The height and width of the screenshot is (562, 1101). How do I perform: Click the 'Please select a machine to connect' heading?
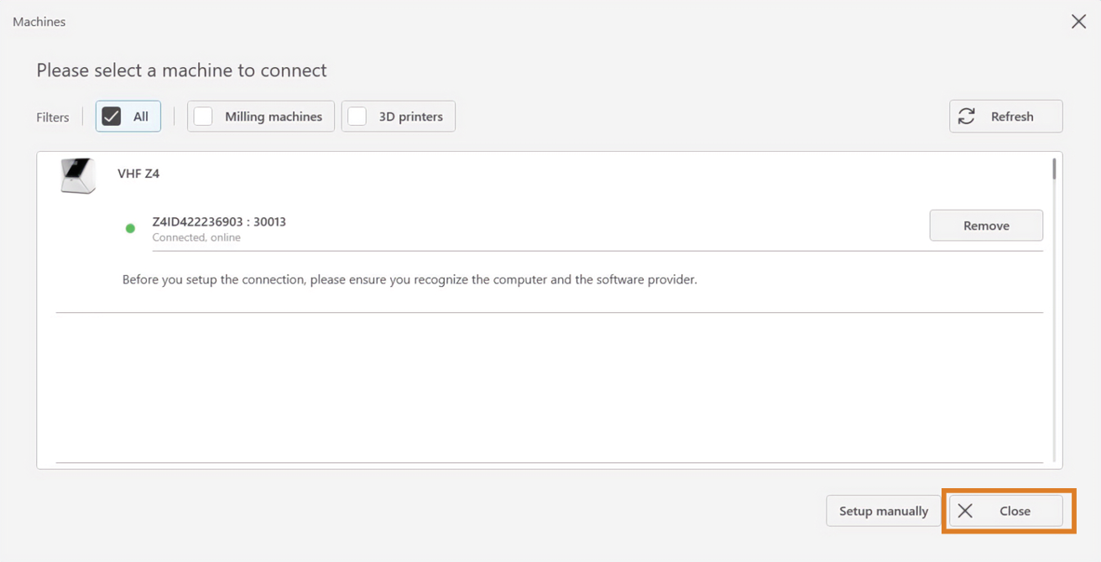click(181, 70)
